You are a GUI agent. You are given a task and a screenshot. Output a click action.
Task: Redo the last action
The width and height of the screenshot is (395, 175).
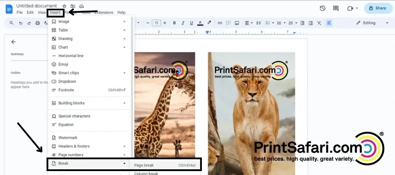(x=29, y=23)
